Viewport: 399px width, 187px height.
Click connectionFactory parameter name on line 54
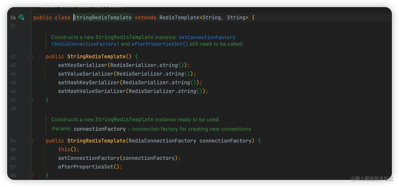coord(226,141)
